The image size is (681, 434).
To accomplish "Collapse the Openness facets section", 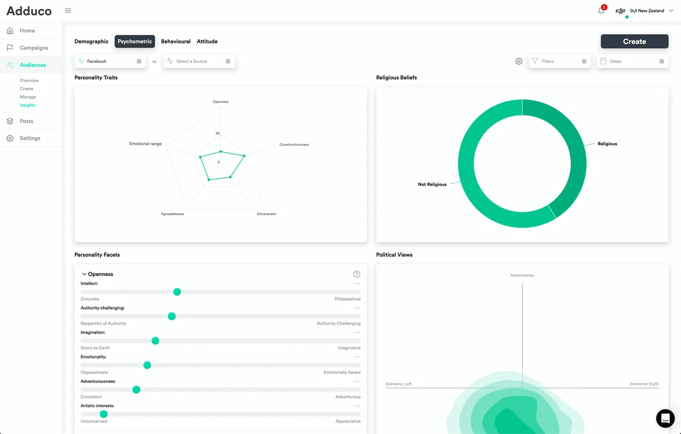I will pos(85,274).
